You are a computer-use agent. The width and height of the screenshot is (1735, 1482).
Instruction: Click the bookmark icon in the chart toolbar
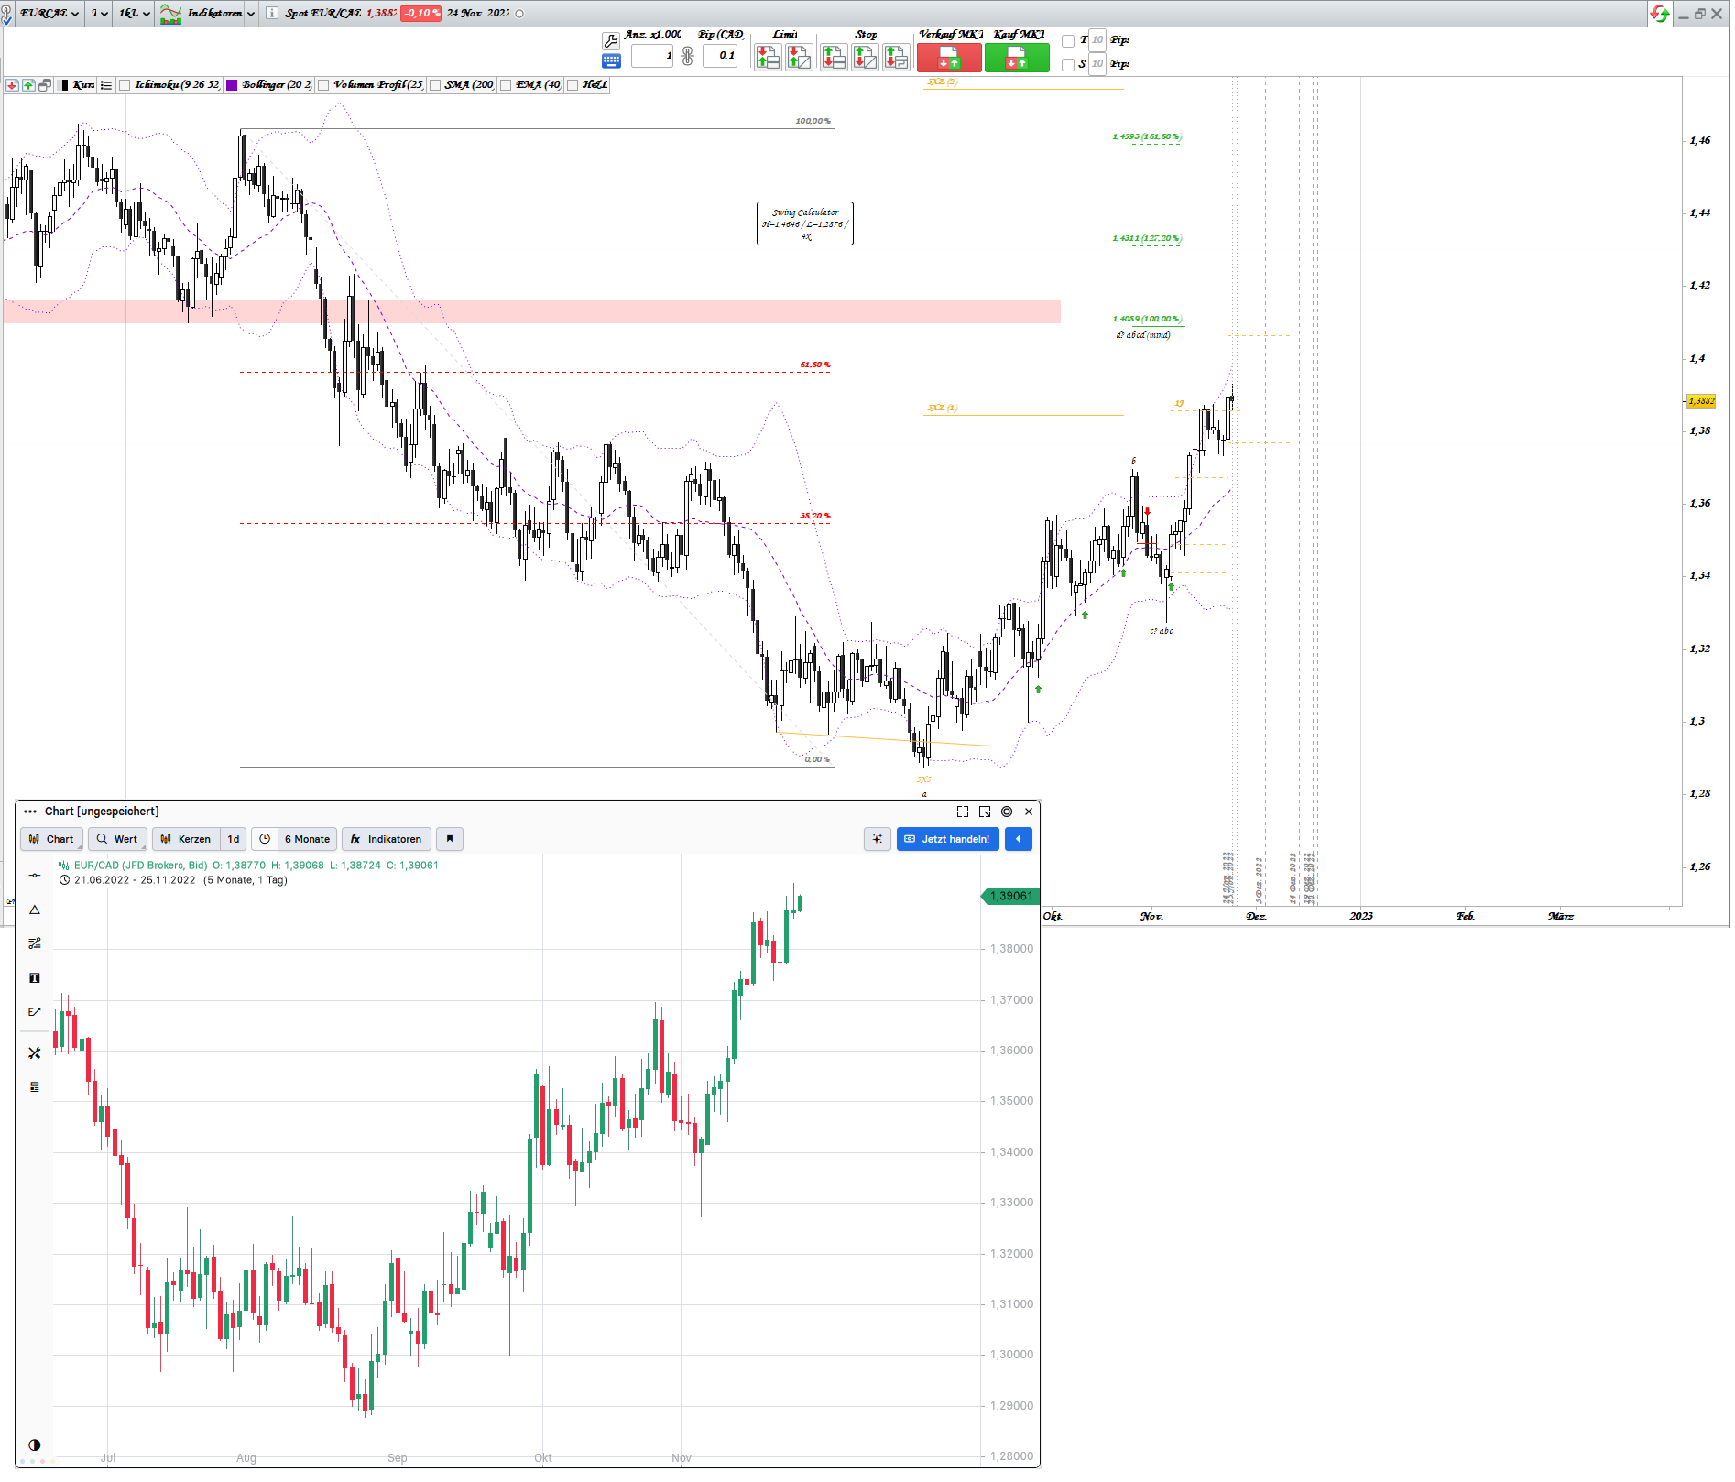click(450, 839)
